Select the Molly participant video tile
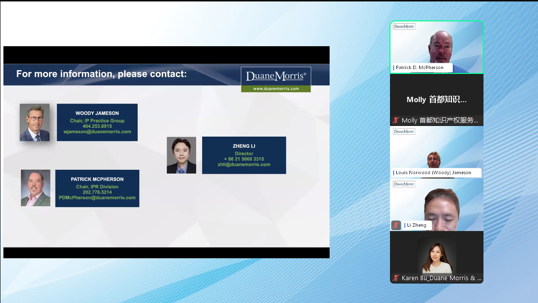This screenshot has height=303, width=538. (436, 100)
